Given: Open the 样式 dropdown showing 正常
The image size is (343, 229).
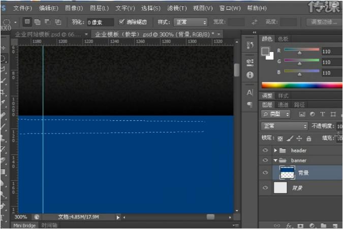Looking at the screenshot, I should pyautogui.click(x=191, y=22).
